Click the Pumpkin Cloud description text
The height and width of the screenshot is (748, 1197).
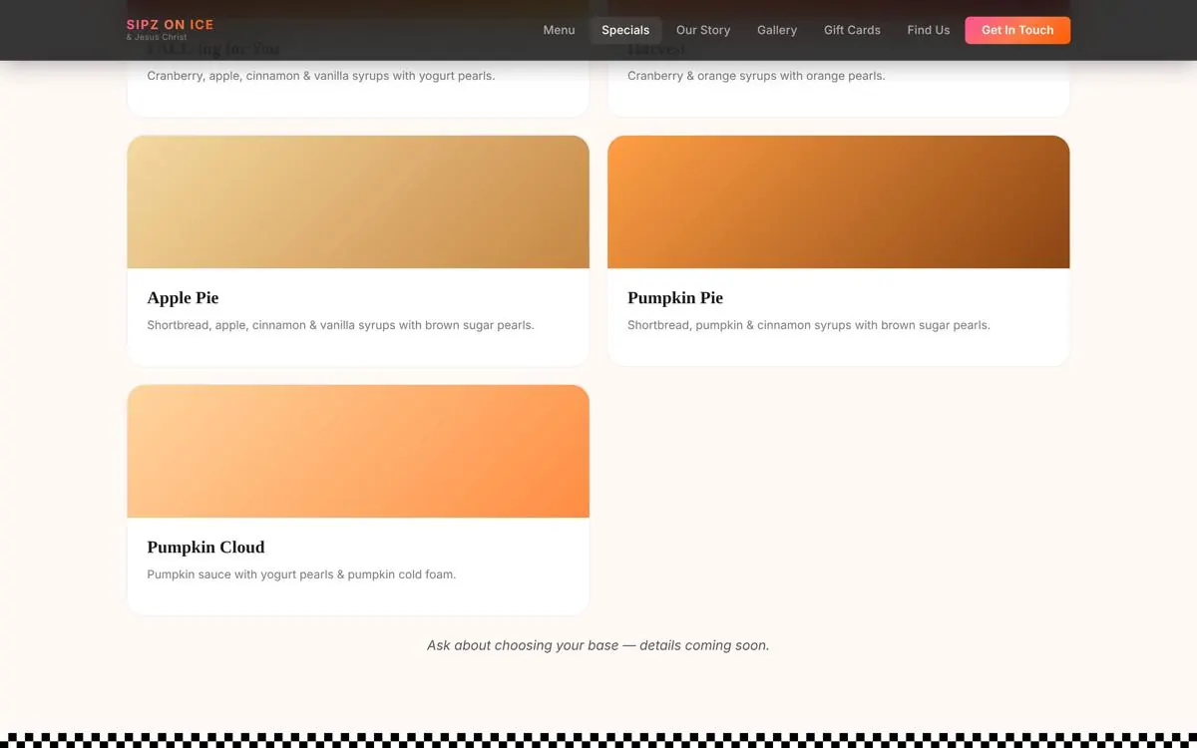coord(301,574)
